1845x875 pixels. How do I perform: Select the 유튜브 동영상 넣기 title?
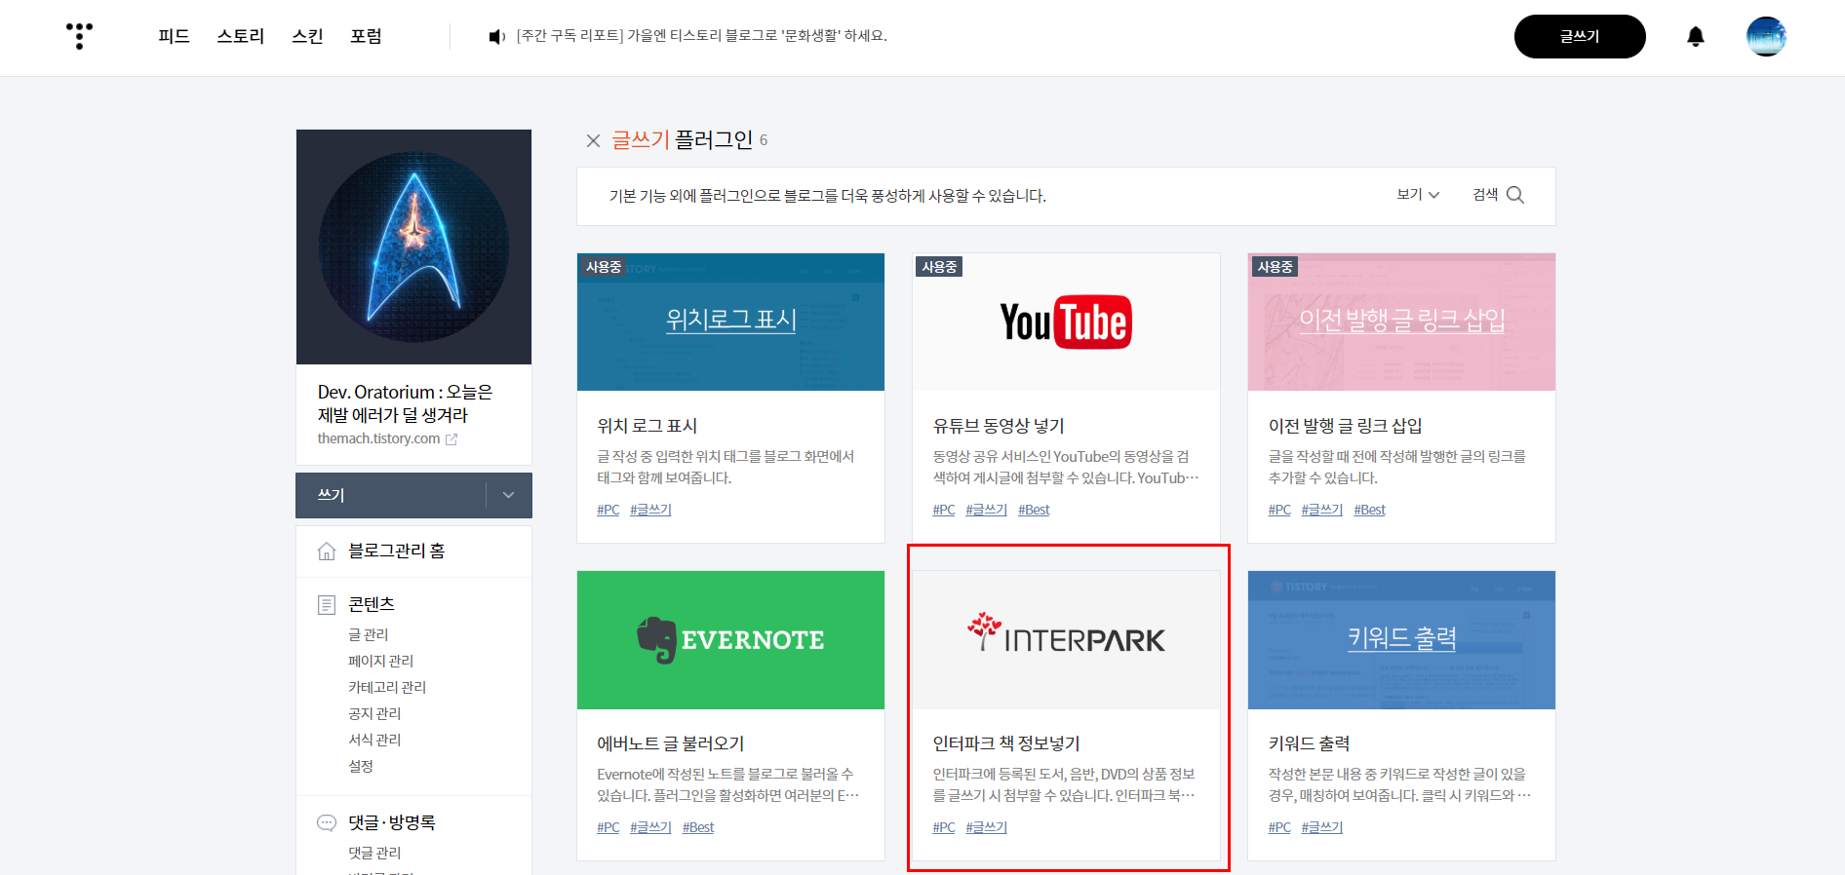pos(999,426)
